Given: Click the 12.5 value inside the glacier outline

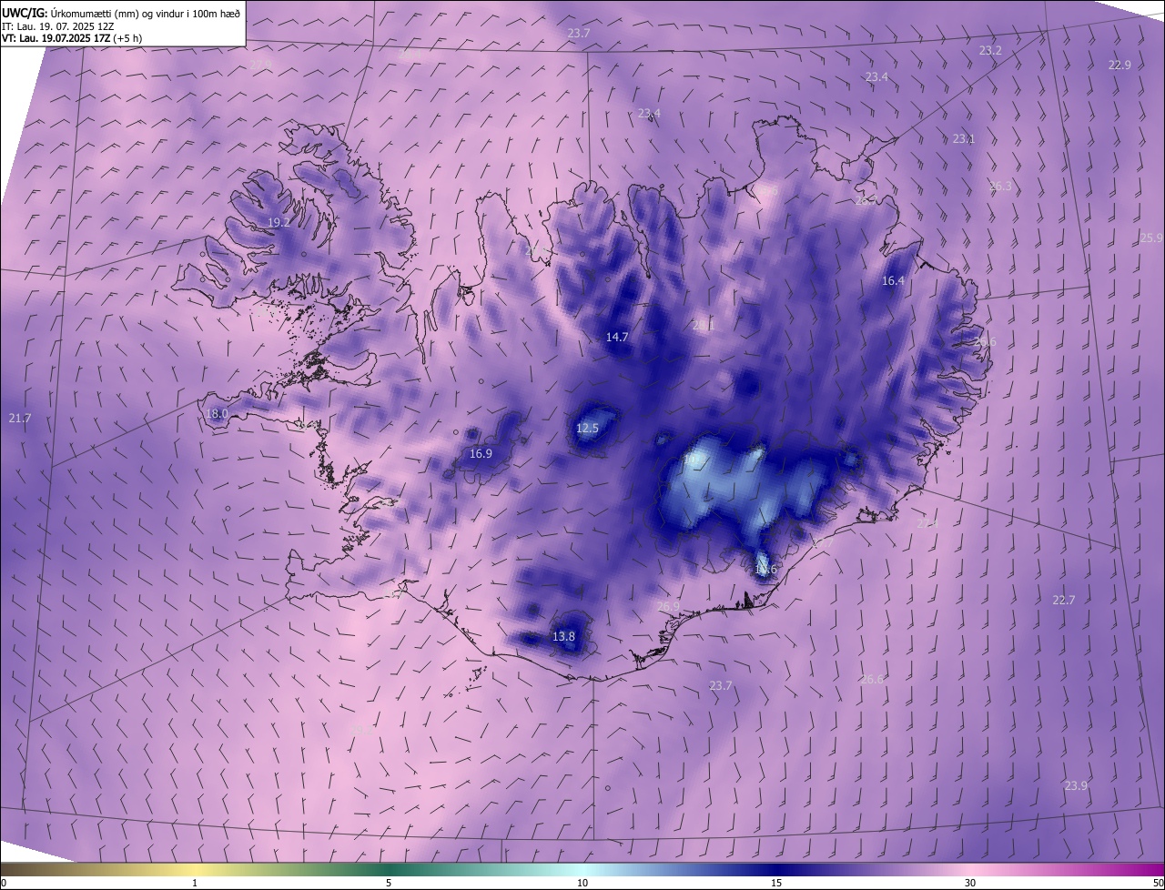Looking at the screenshot, I should coord(588,428).
